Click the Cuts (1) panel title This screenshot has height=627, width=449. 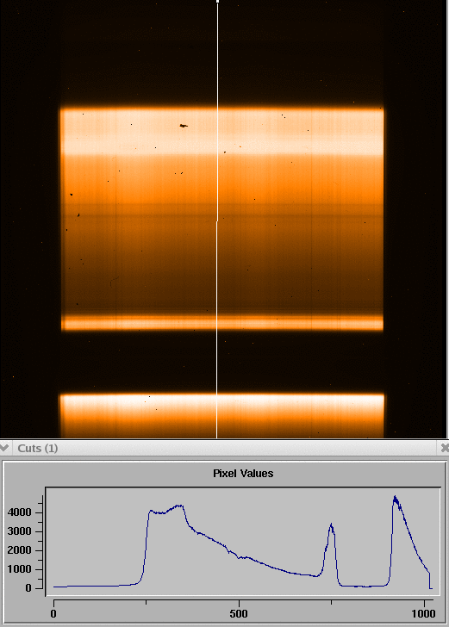pyautogui.click(x=38, y=448)
